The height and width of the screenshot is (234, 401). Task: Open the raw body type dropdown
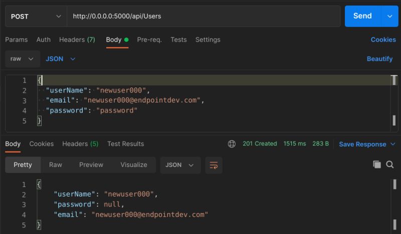click(x=22, y=59)
